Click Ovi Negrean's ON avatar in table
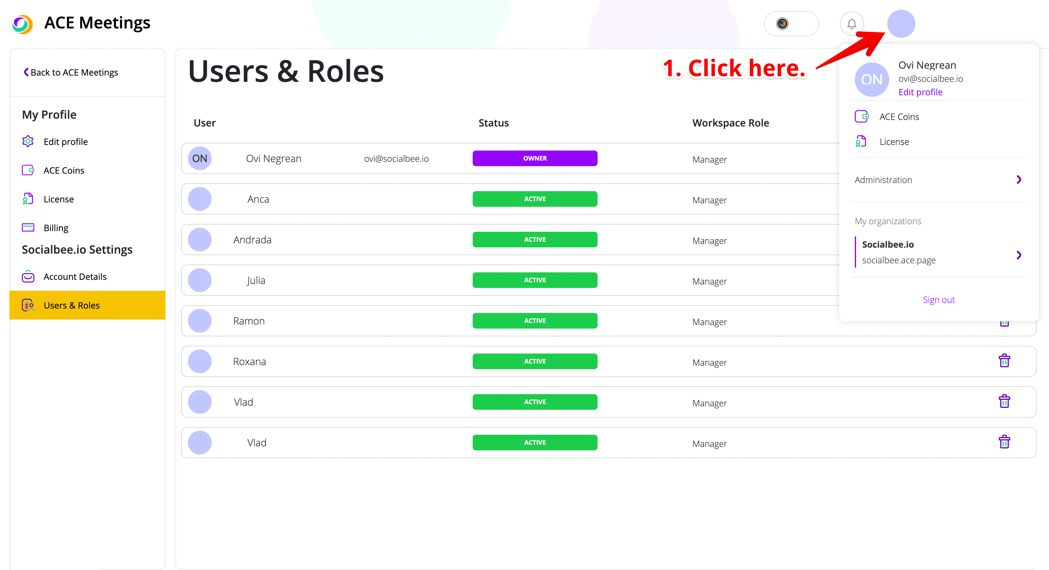Screen dimensions: 1049x570 (x=199, y=158)
